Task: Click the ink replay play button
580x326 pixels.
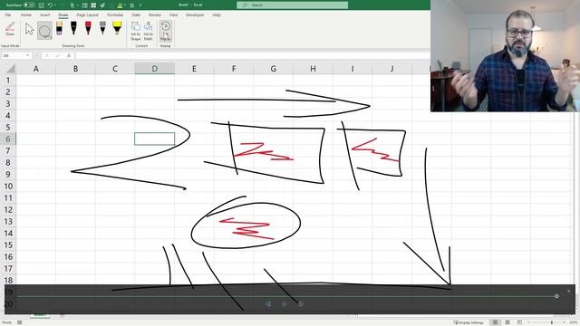Action: click(x=285, y=304)
